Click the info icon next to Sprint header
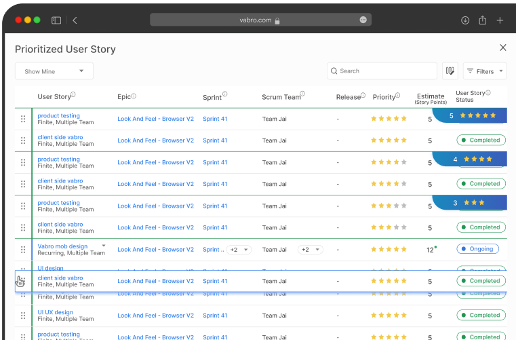This screenshot has width=516, height=340. [225, 95]
